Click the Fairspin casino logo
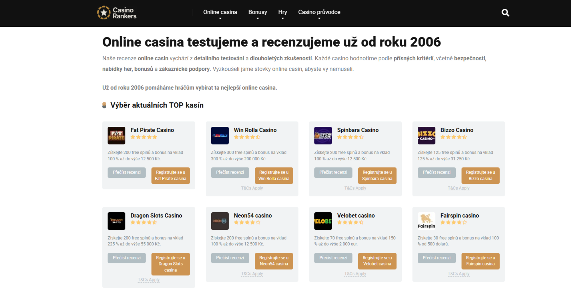 tap(426, 221)
